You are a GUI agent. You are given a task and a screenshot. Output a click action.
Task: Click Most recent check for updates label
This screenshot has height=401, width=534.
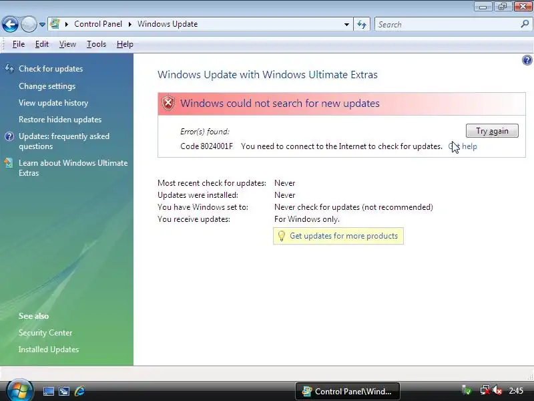(212, 183)
